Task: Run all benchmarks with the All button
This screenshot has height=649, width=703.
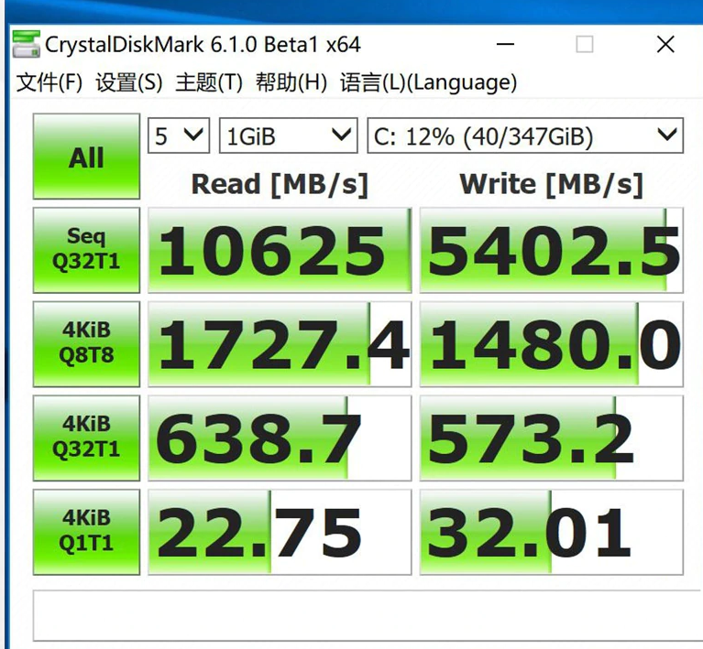Action: 86,157
